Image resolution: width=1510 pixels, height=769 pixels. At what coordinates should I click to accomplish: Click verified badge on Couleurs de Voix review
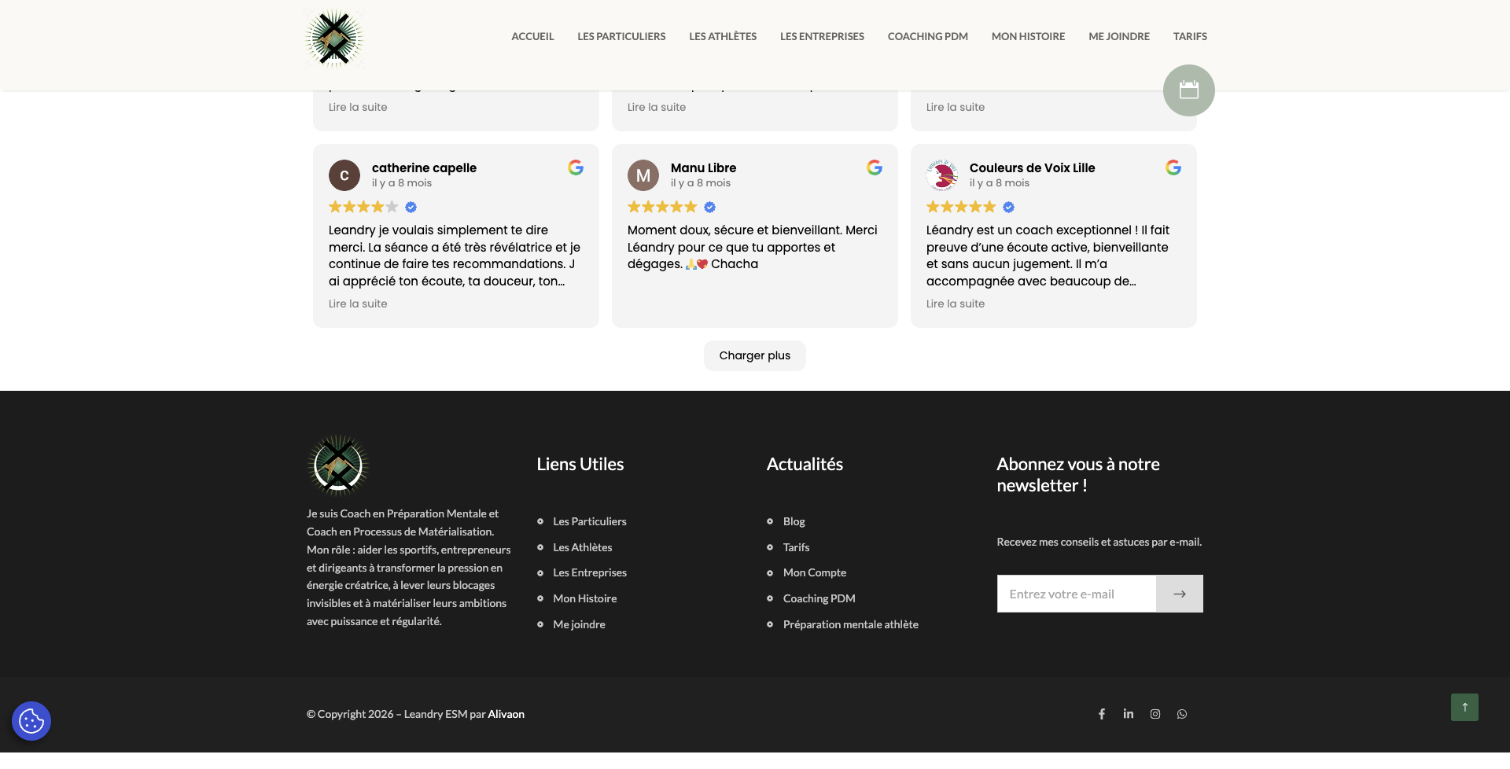(1008, 208)
